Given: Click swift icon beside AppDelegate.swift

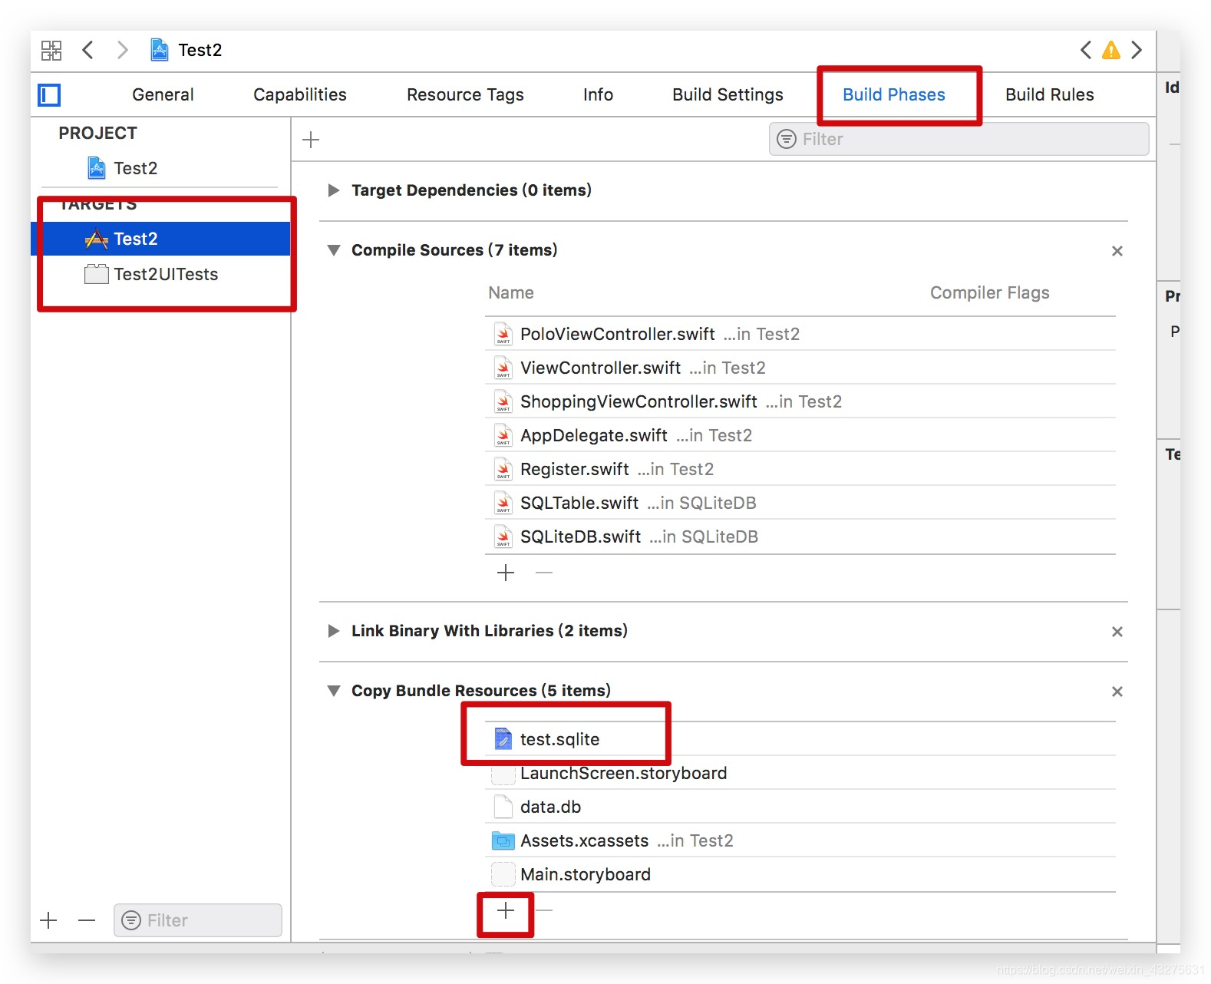Looking at the screenshot, I should tap(503, 435).
